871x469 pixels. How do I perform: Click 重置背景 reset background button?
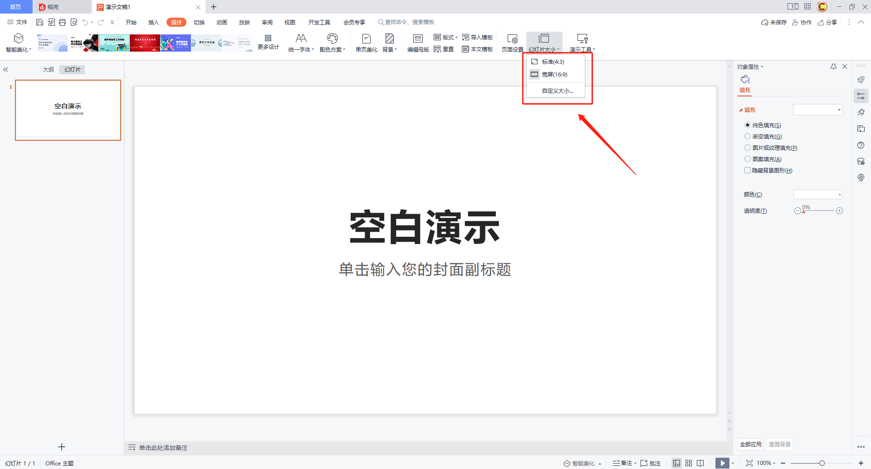(x=780, y=444)
